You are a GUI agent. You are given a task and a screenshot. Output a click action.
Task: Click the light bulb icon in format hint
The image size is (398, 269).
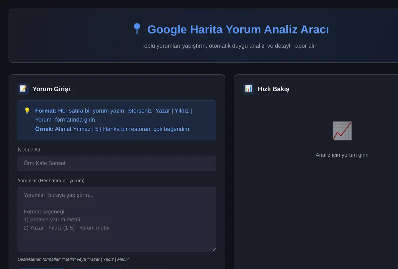point(27,110)
